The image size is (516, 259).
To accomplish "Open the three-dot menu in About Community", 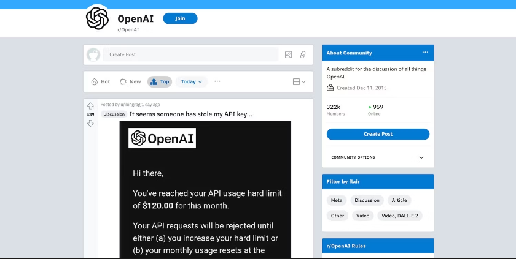I will coord(425,53).
